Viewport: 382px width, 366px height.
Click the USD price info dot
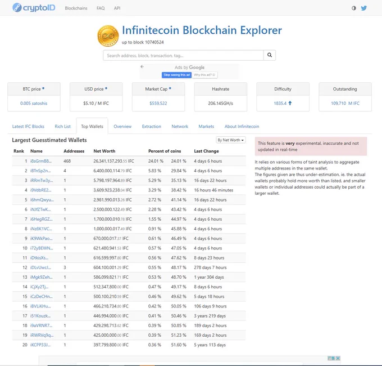tap(106, 88)
